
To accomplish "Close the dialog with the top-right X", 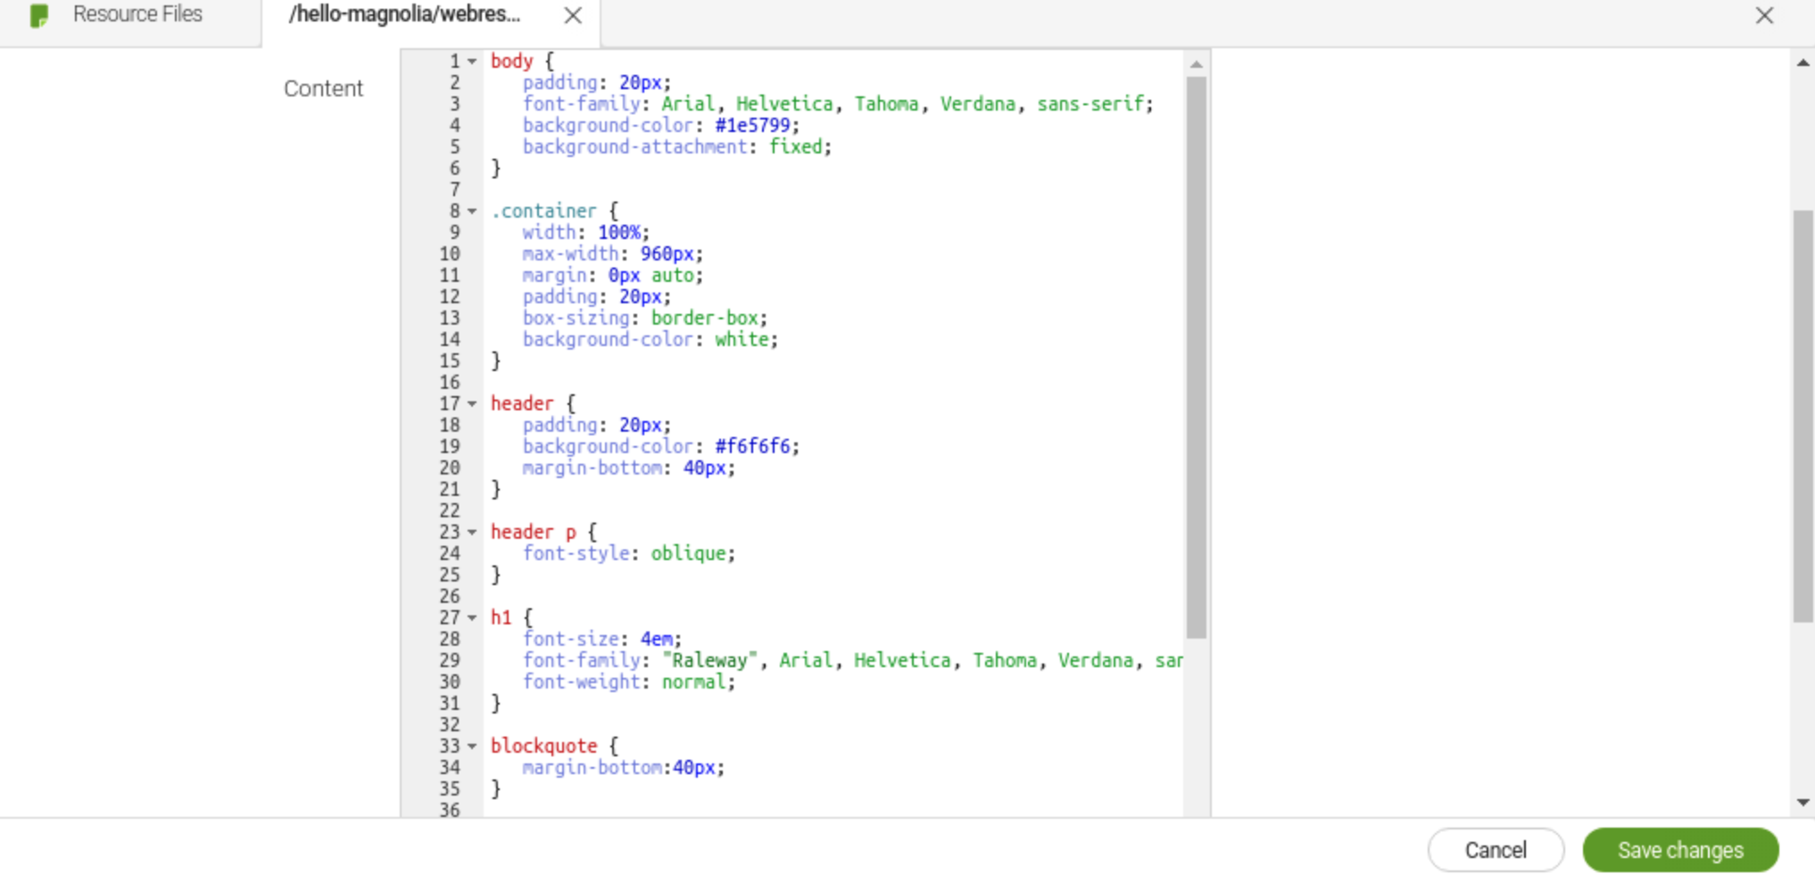I will click(1764, 15).
